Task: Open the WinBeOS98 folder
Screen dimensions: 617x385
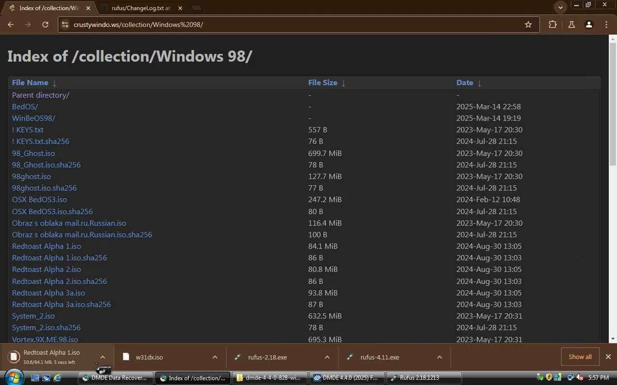Action: 34,118
